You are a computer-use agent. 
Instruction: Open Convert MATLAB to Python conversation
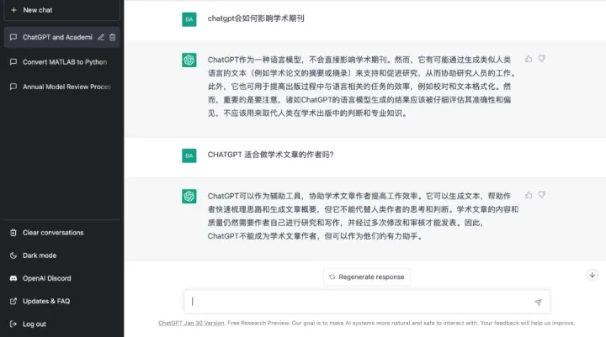pos(61,61)
